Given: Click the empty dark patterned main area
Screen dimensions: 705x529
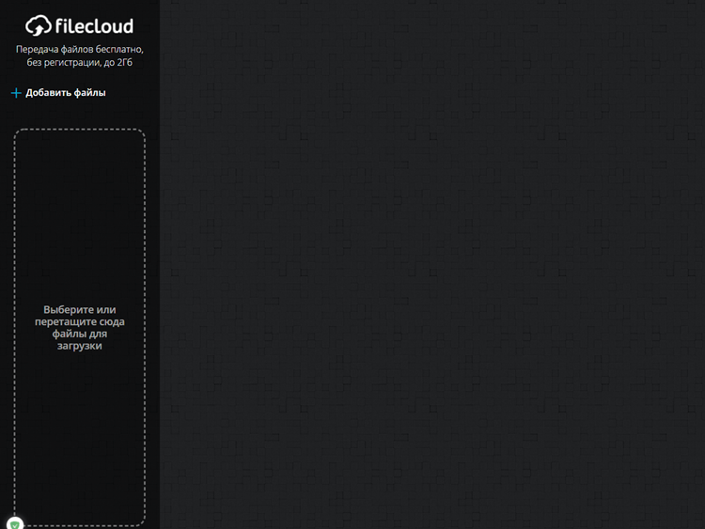Looking at the screenshot, I should pos(432,263).
